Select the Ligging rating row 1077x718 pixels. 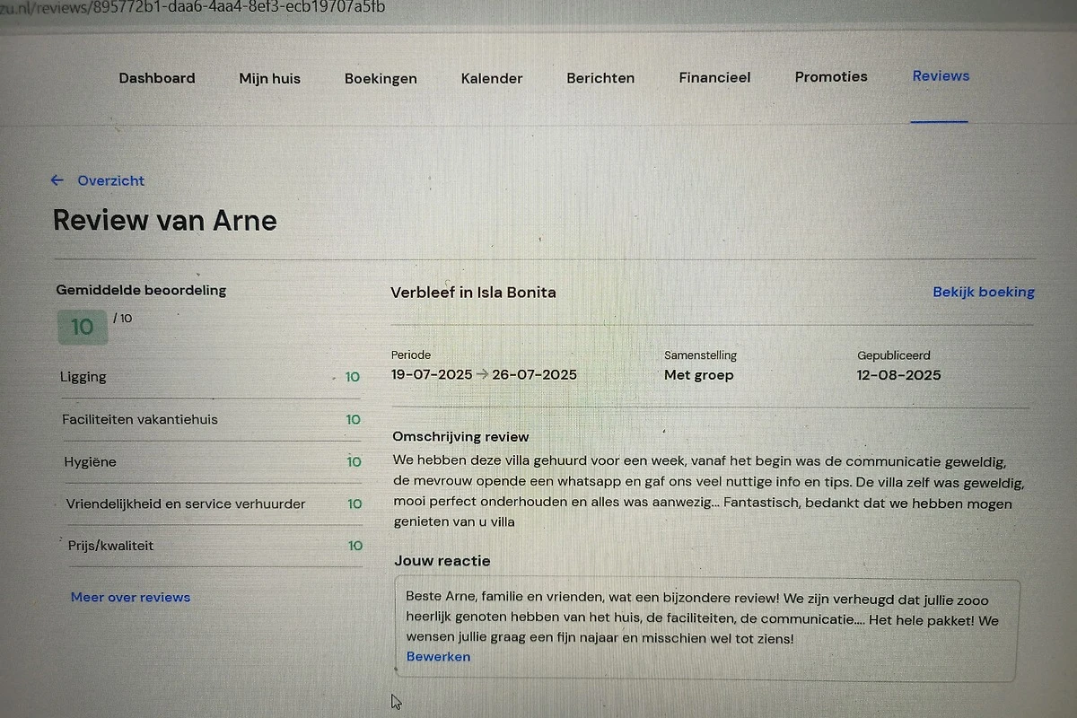[210, 377]
